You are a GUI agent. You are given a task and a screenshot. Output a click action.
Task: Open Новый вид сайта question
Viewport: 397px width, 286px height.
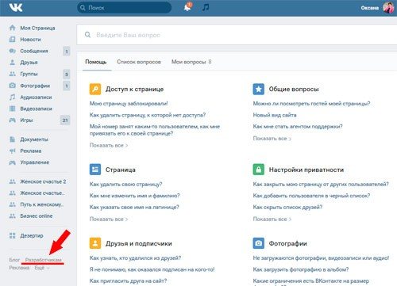tap(275, 115)
